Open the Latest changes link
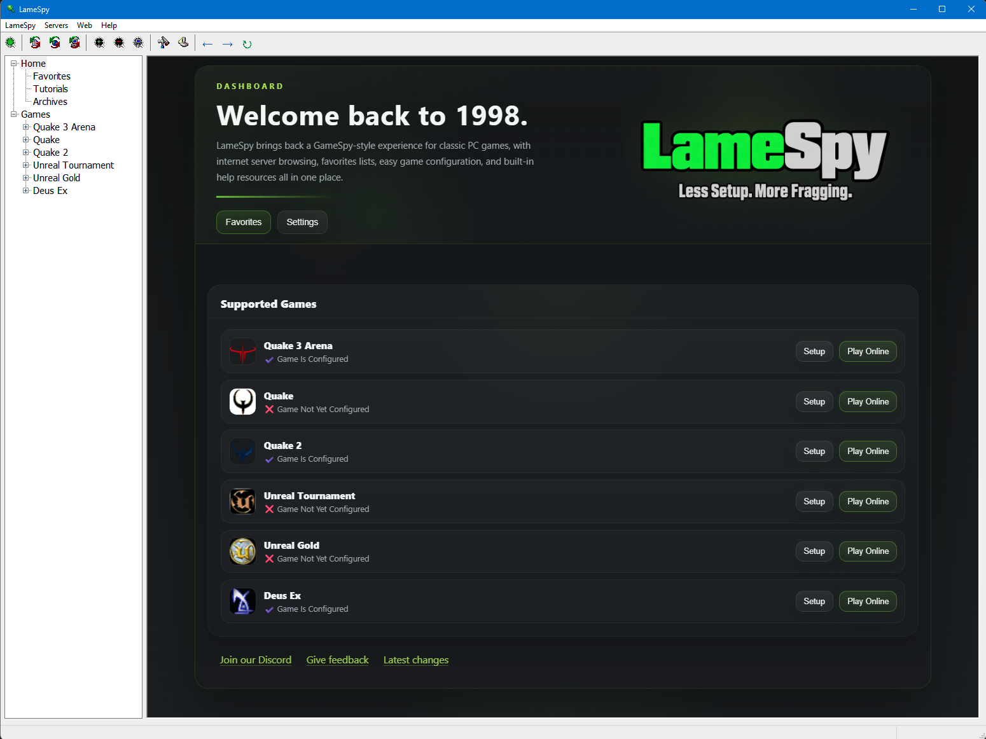This screenshot has width=986, height=739. tap(416, 660)
